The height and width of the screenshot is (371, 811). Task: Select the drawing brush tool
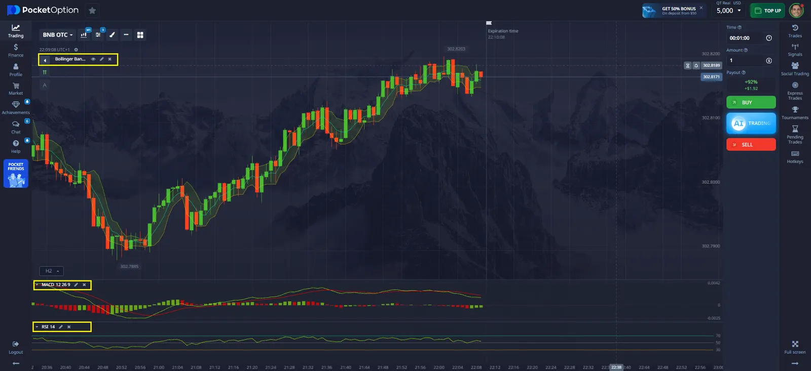tap(112, 35)
